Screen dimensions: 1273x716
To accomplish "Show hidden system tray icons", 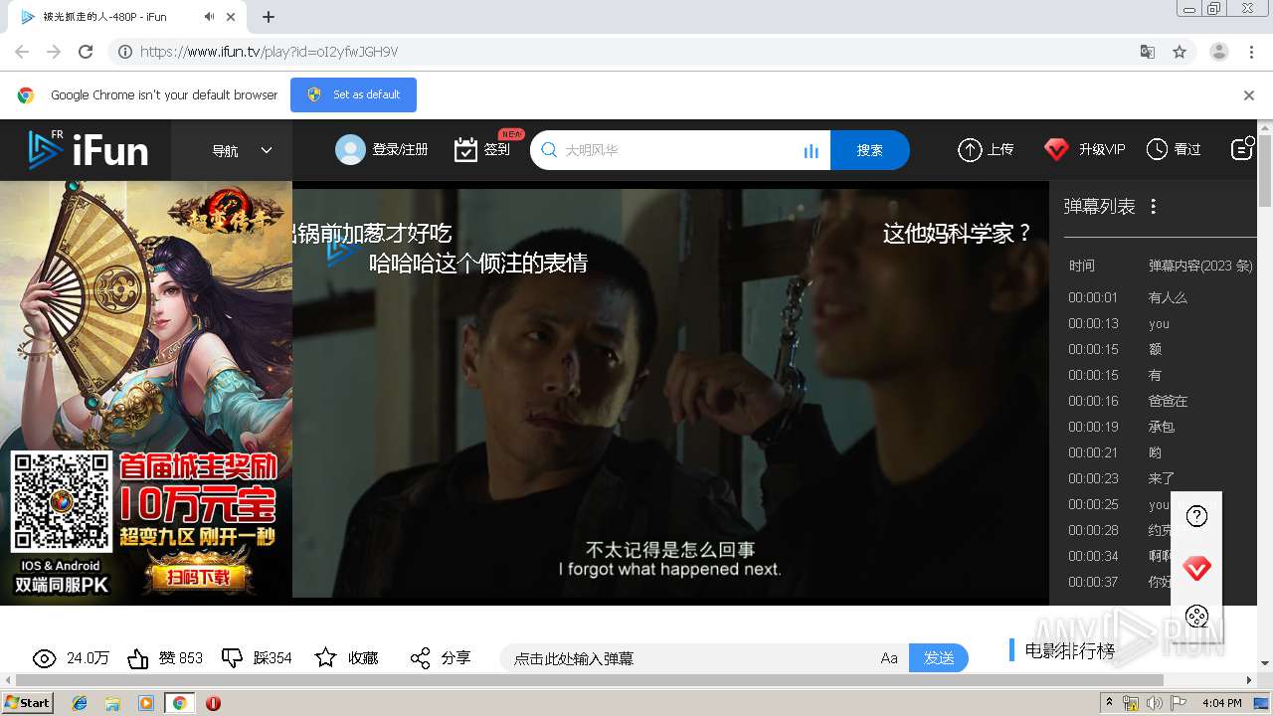I will click(1110, 702).
